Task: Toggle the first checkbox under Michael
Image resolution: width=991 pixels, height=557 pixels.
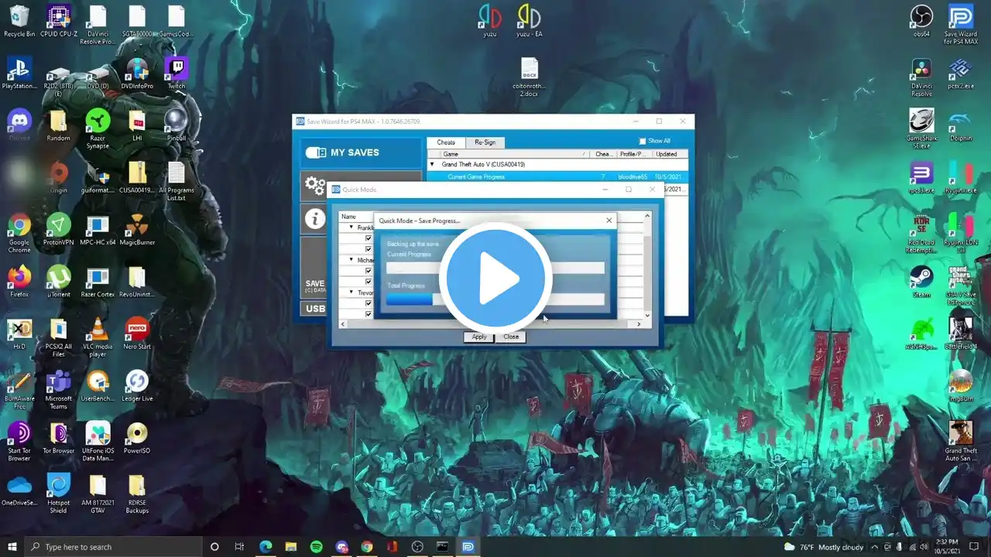Action: [x=369, y=272]
